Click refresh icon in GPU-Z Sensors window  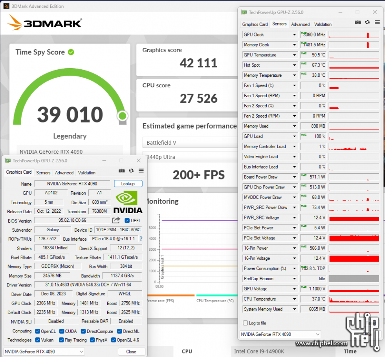(367, 22)
